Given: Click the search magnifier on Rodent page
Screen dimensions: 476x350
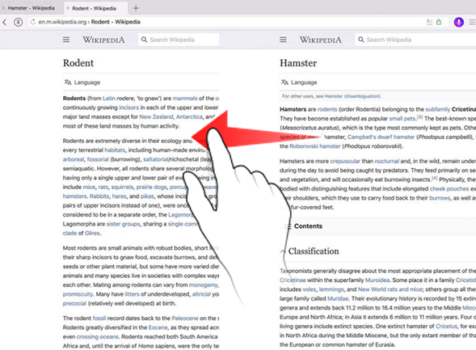Looking at the screenshot, I should (x=144, y=40).
